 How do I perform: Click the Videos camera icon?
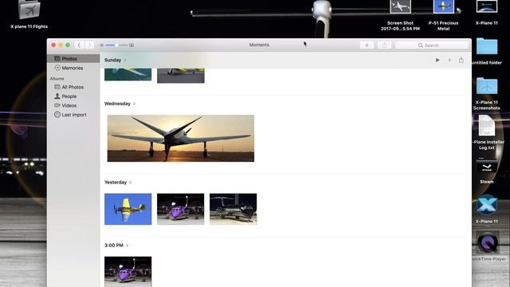(57, 105)
